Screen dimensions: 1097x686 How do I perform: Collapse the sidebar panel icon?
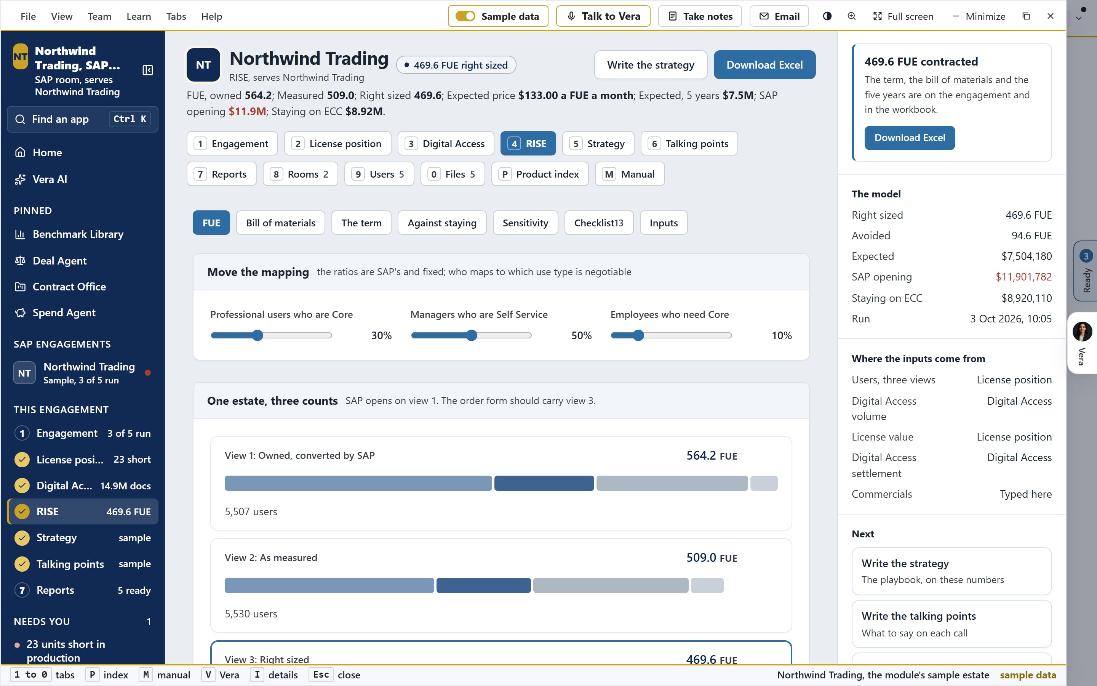148,71
